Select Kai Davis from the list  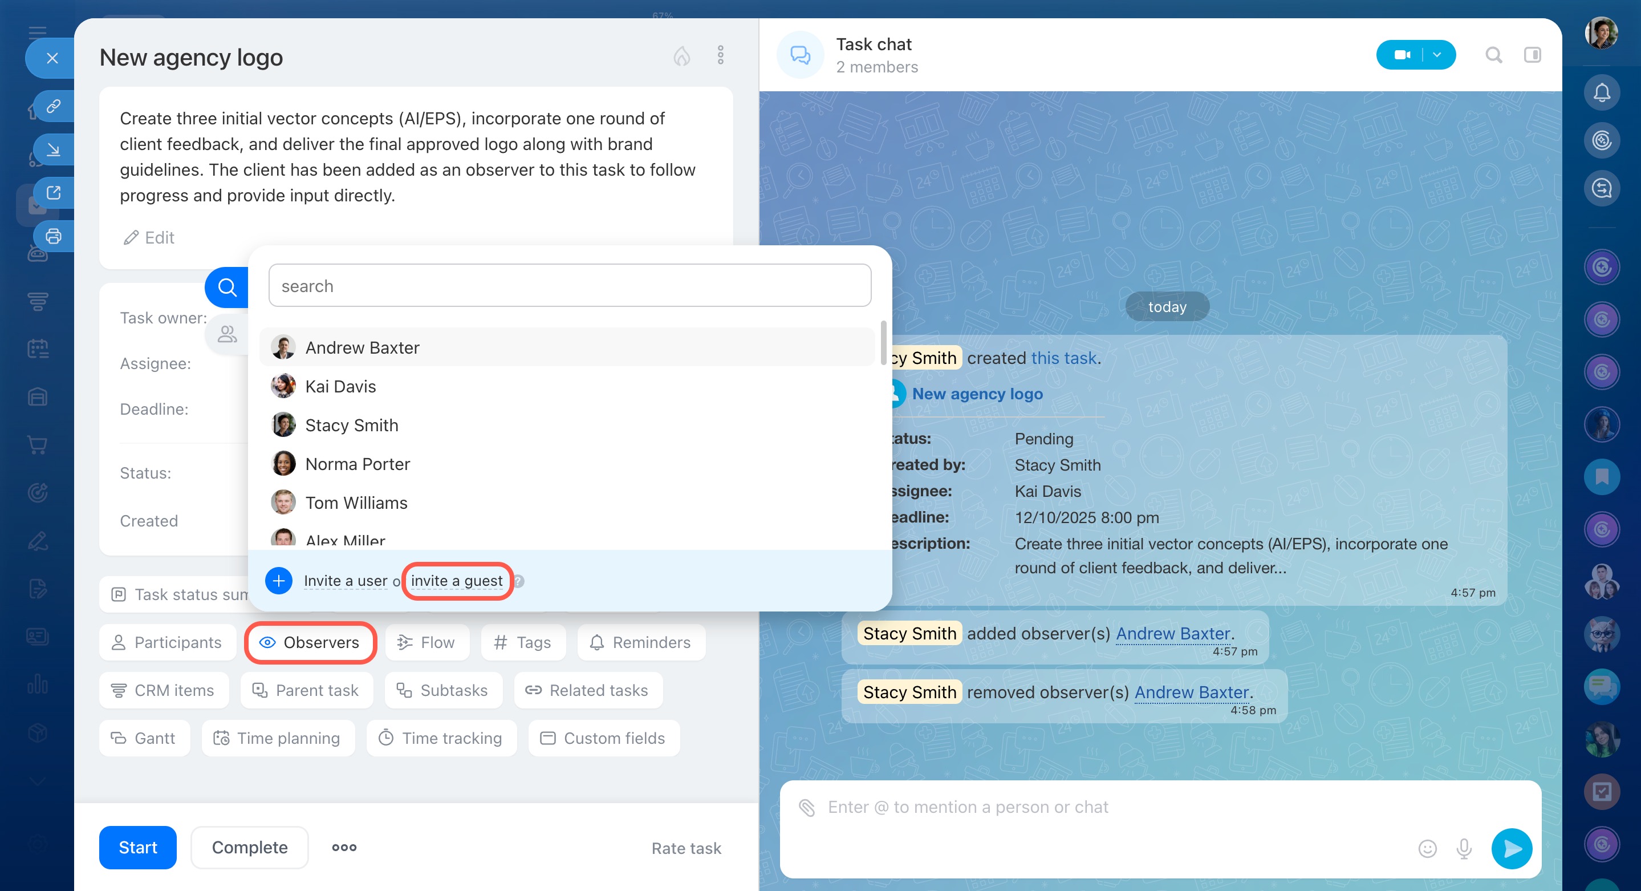(341, 386)
